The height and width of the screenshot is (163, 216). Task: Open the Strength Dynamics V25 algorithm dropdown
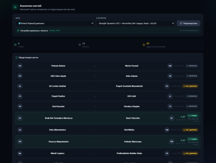pyautogui.click(x=135, y=23)
